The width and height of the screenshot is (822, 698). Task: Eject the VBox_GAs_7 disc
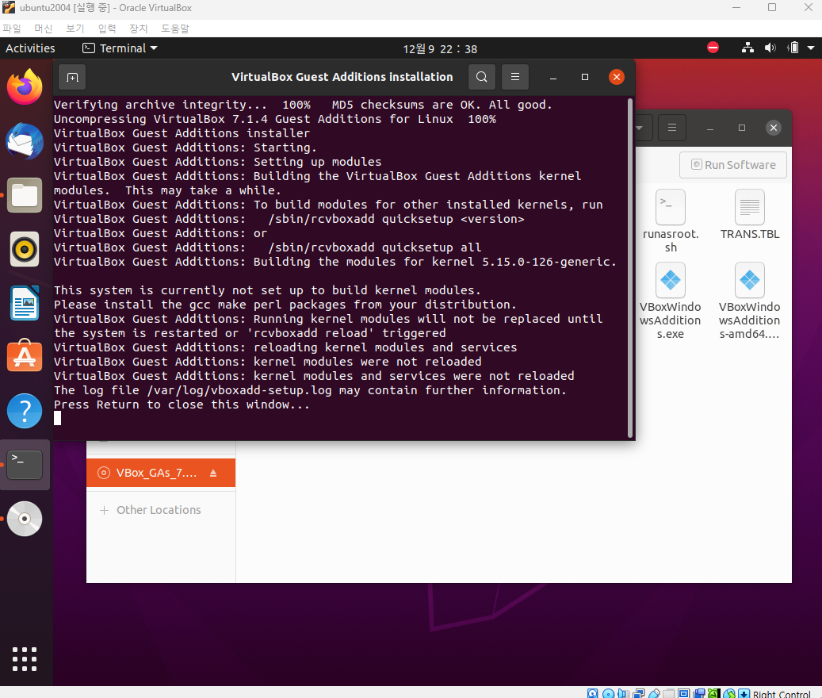213,473
